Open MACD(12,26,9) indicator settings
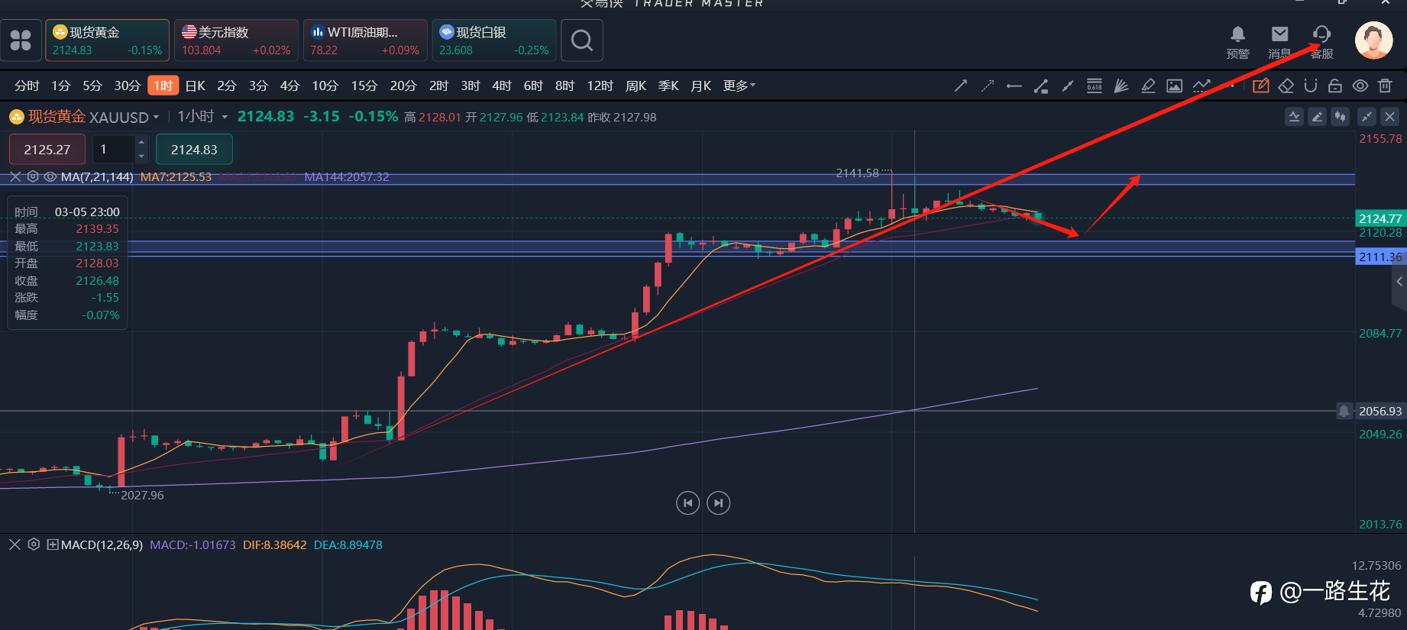Viewport: 1407px width, 630px height. click(34, 544)
